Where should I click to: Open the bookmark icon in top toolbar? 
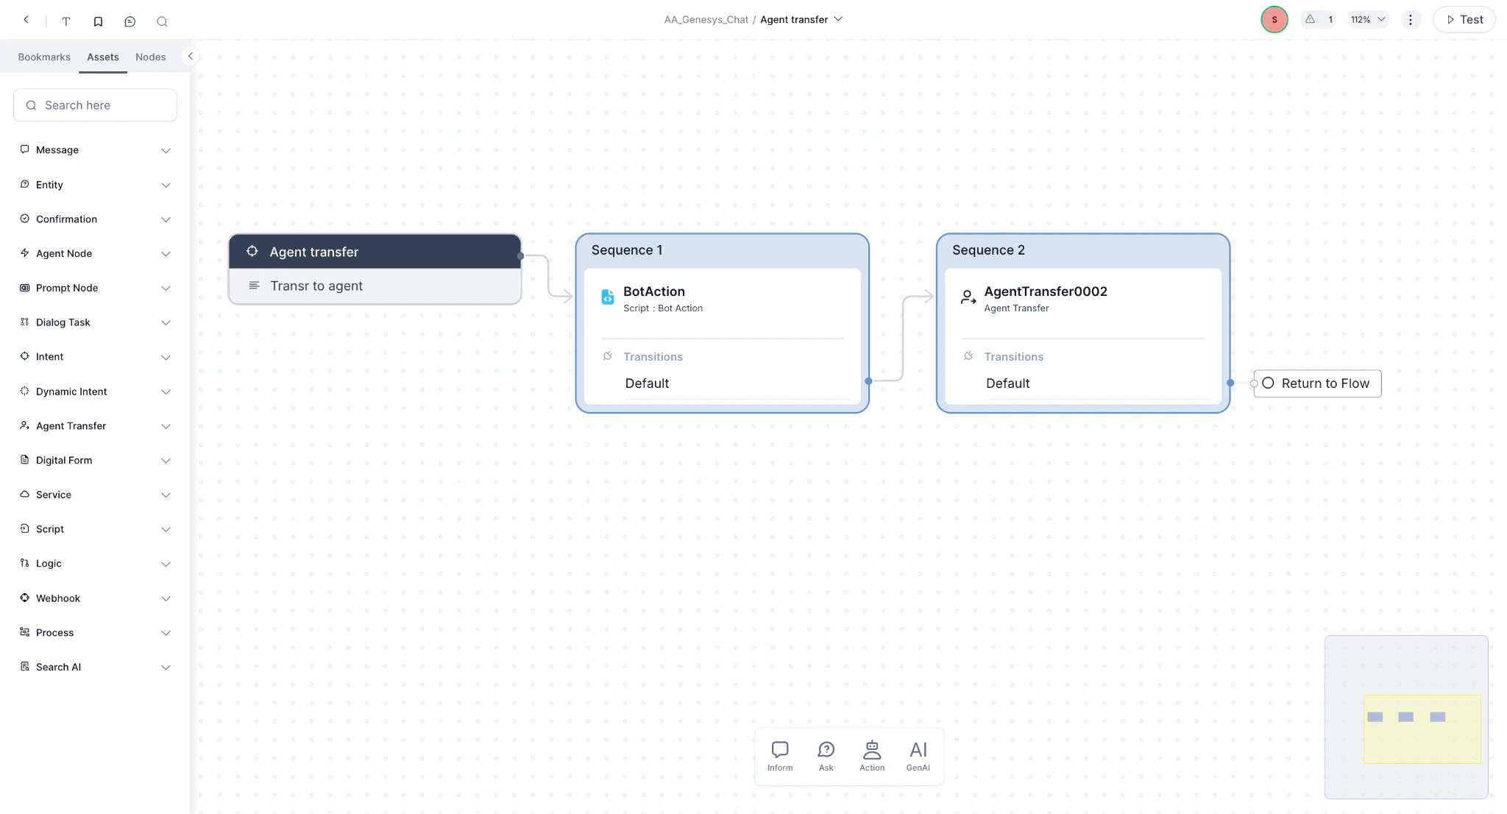[x=98, y=21]
